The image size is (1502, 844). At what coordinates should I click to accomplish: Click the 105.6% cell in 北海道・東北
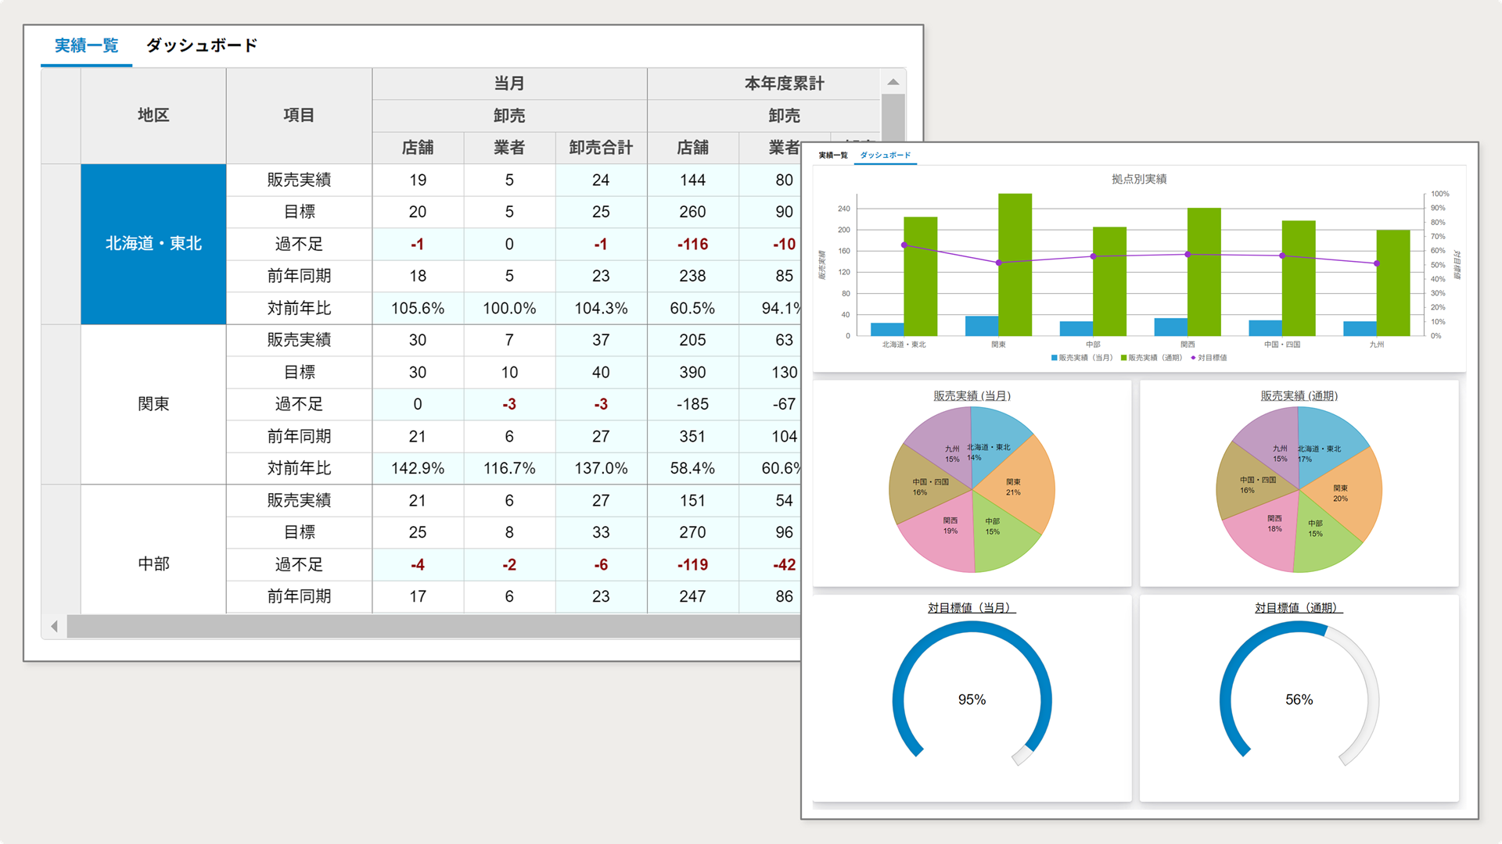coord(418,309)
